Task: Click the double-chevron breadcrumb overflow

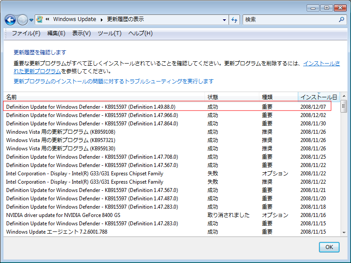Action: tap(47, 19)
